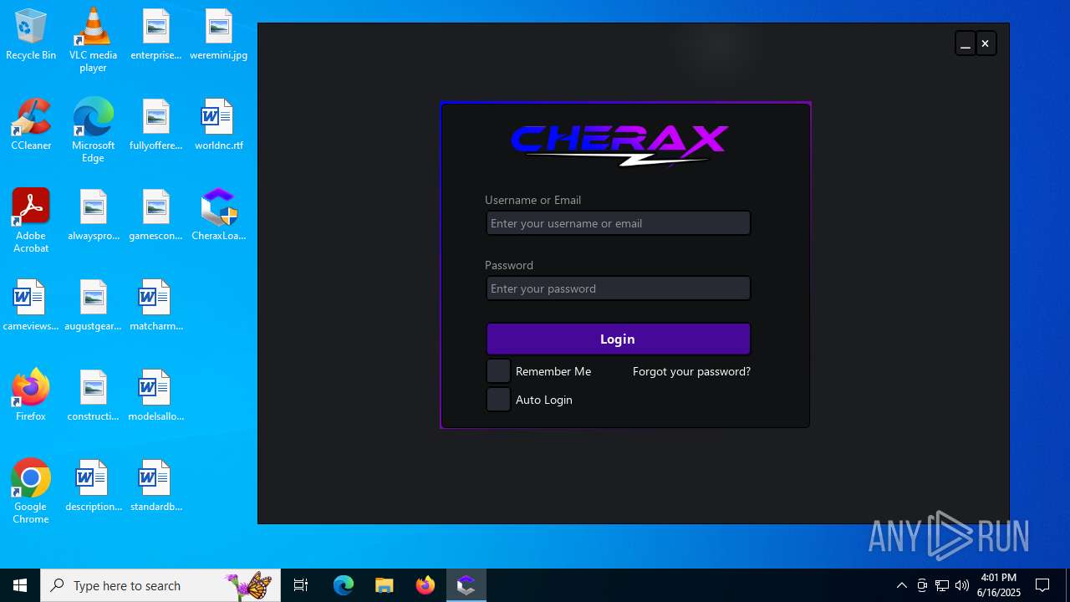Select the alwayspro image file icon
Viewport: 1070px width, 602px height.
93,216
